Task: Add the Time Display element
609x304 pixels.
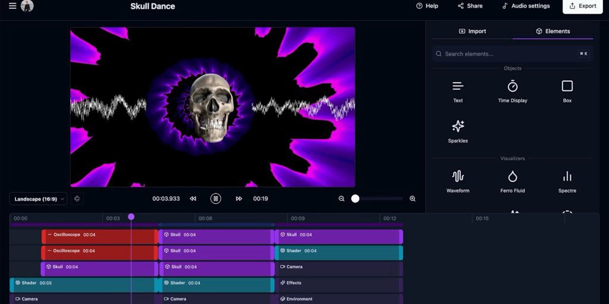Action: (x=512, y=91)
